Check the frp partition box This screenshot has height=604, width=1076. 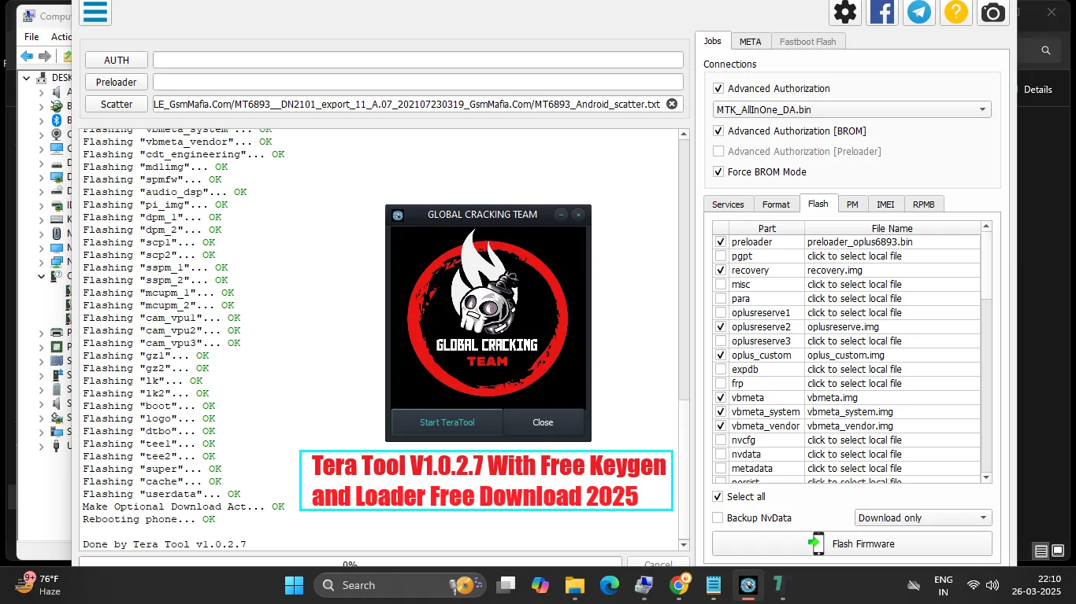pos(720,384)
